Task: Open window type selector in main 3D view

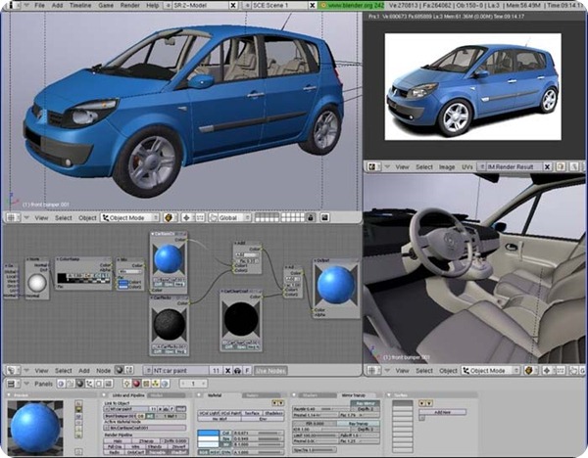Action: tap(13, 217)
